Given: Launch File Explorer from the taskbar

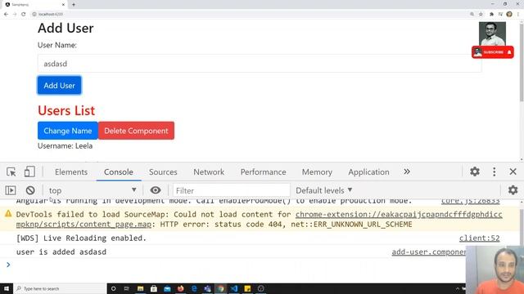Looking at the screenshot, I should pos(140,288).
